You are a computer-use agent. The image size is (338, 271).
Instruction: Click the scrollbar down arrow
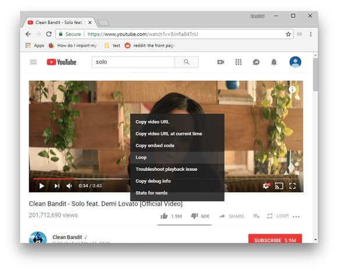click(315, 240)
